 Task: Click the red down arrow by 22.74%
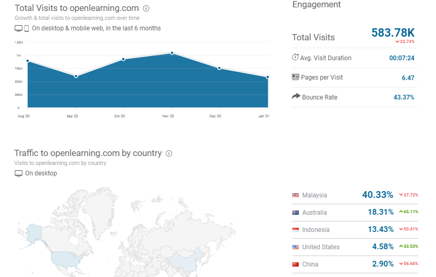(397, 42)
